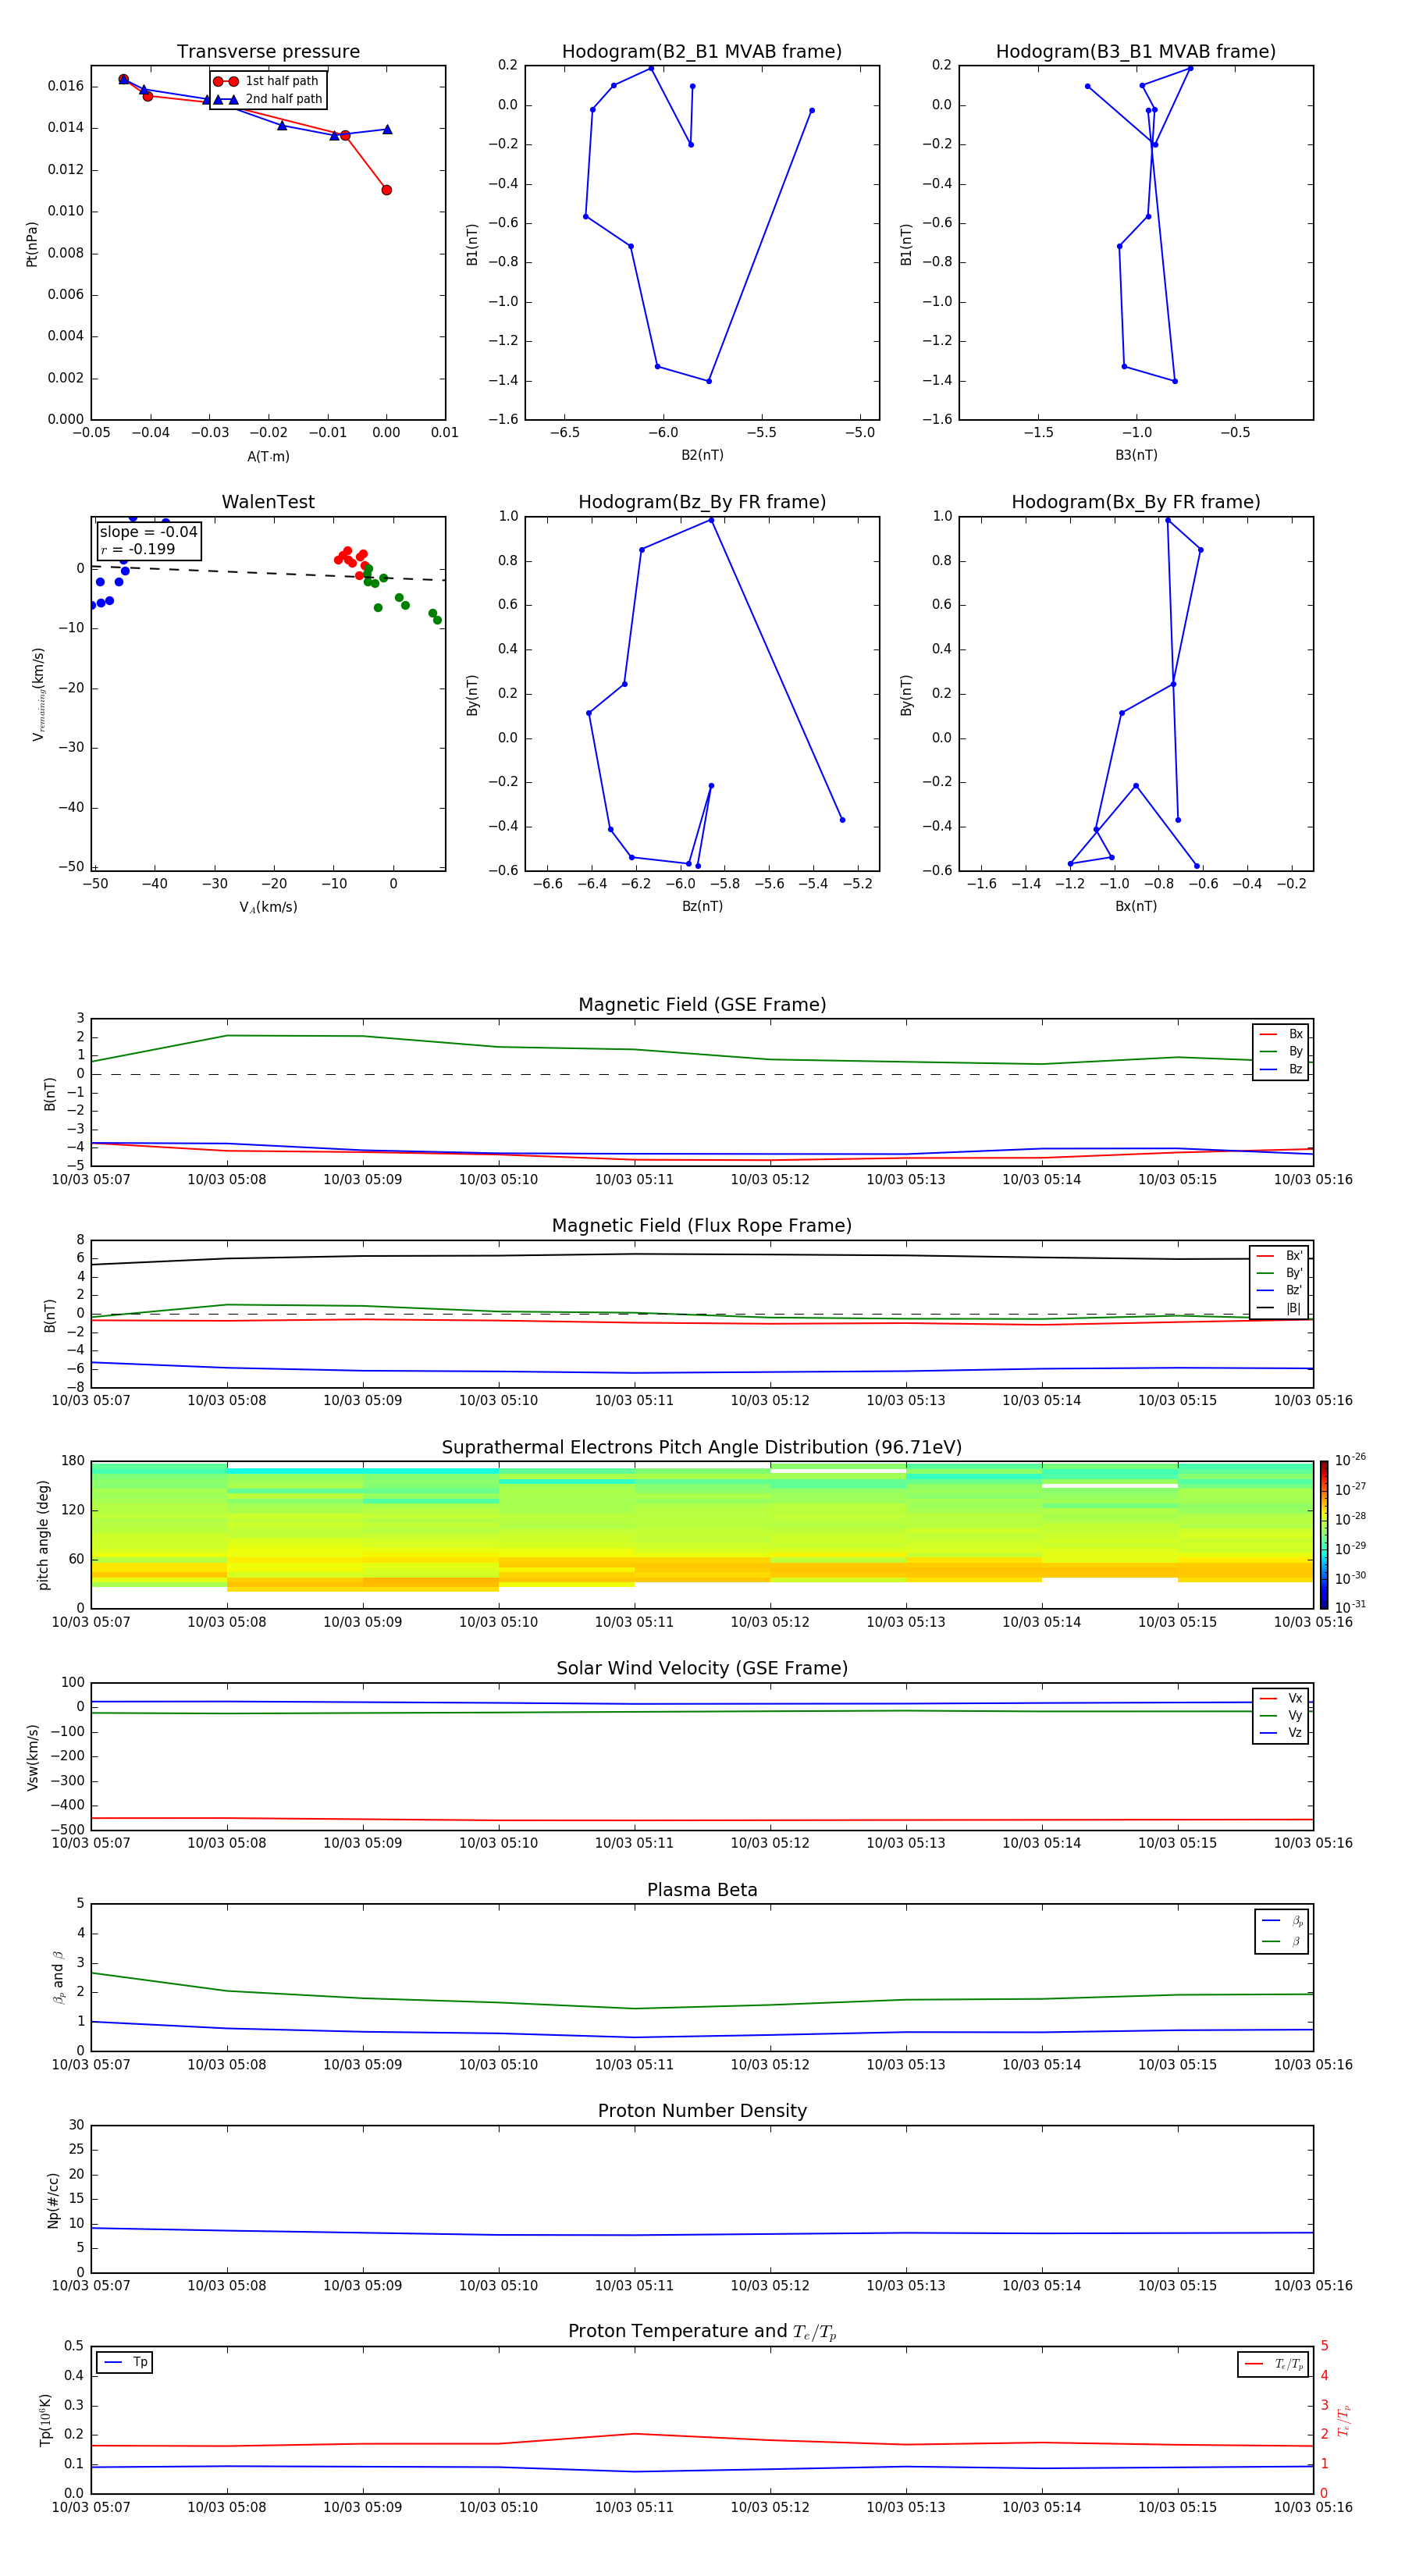The width and height of the screenshot is (1405, 2576).
Task: Click the "Np(#/cc)" y-axis label
Action: [x=53, y=2200]
